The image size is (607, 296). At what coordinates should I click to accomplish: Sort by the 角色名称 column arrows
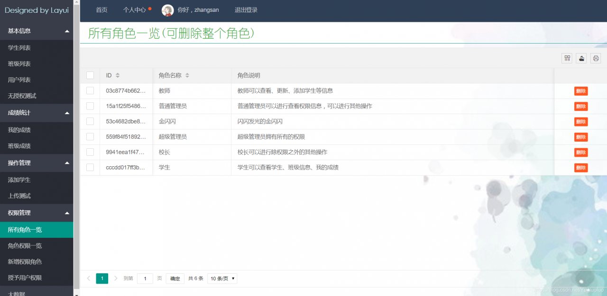point(187,75)
